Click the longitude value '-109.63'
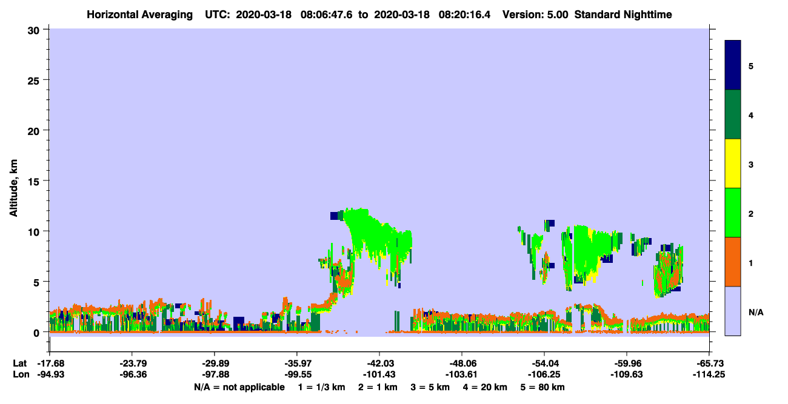The image size is (788, 404). [x=627, y=374]
